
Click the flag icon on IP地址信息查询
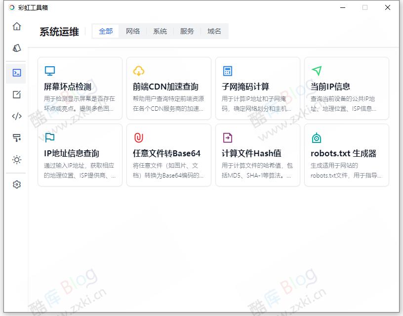[x=49, y=137]
